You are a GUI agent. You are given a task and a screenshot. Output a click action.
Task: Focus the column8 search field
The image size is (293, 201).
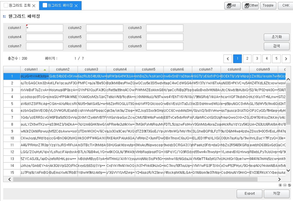pos(104,46)
